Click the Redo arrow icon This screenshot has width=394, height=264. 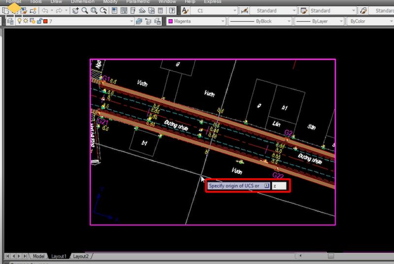point(59,10)
